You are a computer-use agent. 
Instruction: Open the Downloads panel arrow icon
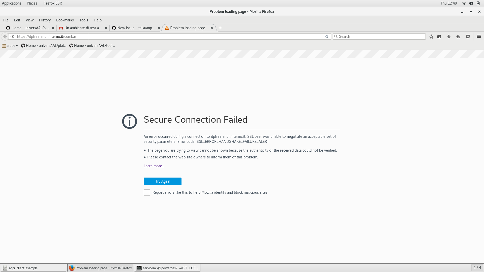click(x=448, y=36)
